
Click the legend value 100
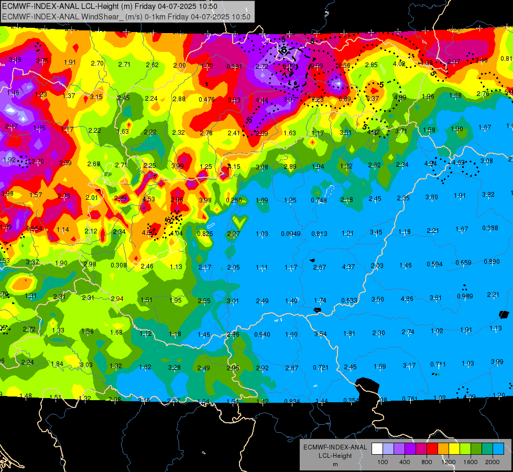[383, 462]
